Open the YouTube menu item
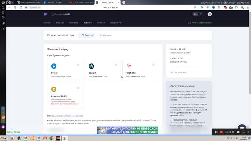Image resolution: width=251 pixels, height=141 pixels. pyautogui.click(x=60, y=23)
